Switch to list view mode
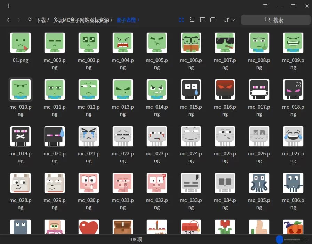Image resolution: width=312 pixels, height=244 pixels. (x=192, y=20)
